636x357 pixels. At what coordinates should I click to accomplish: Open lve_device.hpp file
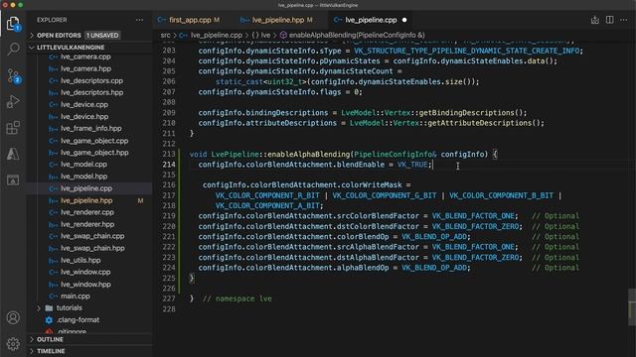tap(84, 117)
